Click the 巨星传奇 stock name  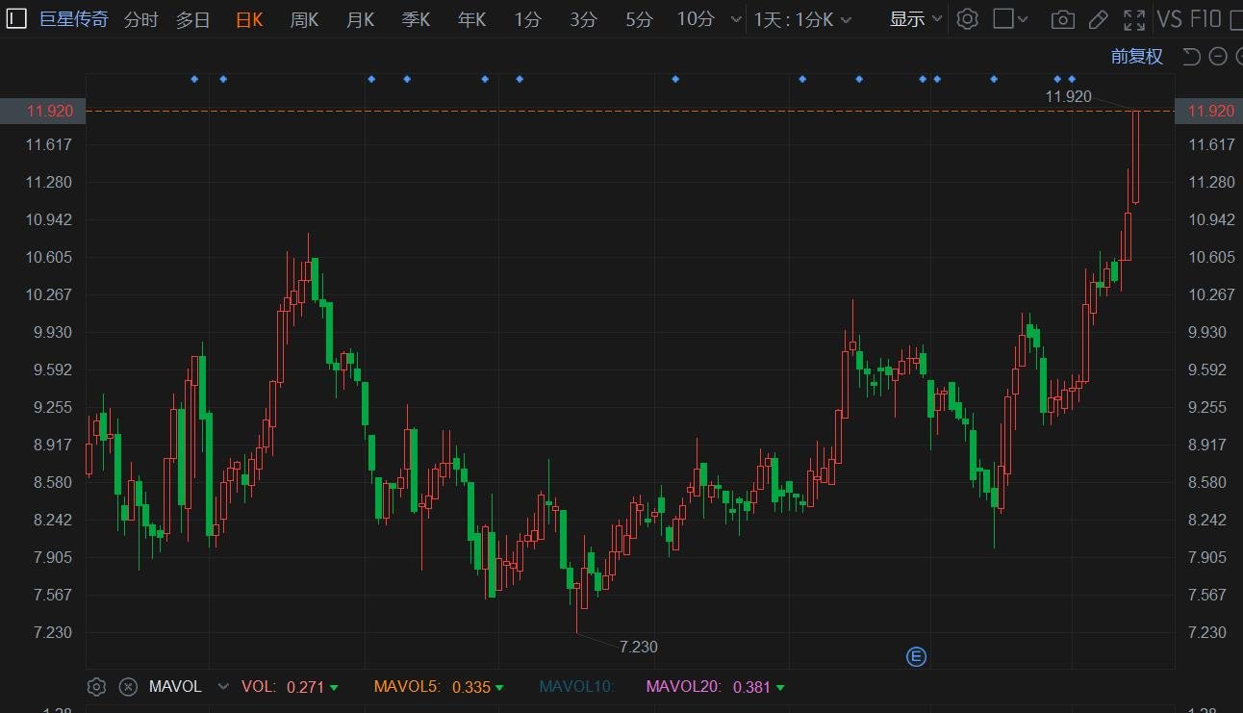[73, 19]
